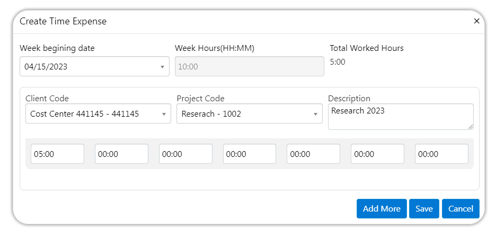
Task: Click the Project Code label
Action: point(200,99)
